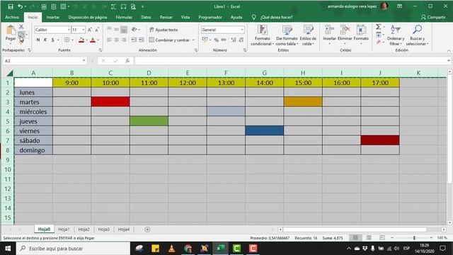This screenshot has width=453, height=255.
Task: Adjust the zoom slider in status bar
Action: (414, 238)
